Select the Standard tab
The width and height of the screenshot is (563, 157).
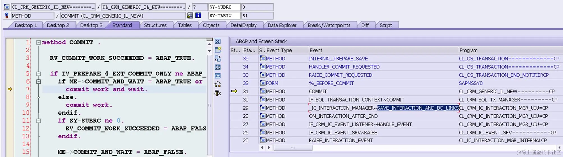point(122,25)
